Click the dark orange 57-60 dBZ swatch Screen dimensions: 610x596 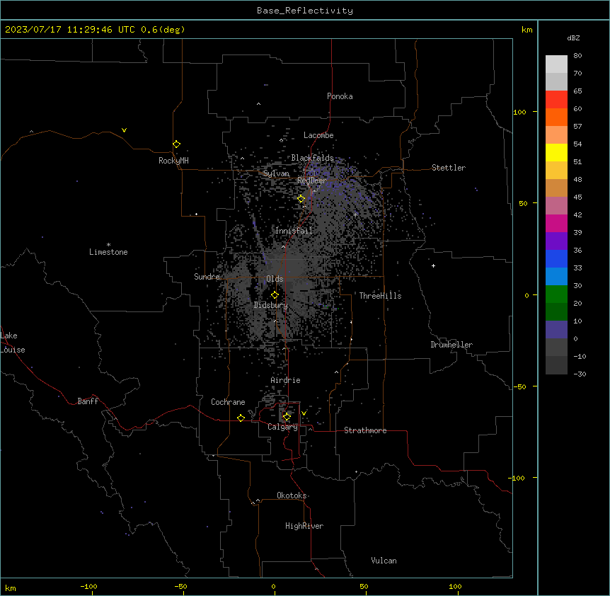[x=556, y=117]
